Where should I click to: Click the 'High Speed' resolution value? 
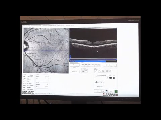tap(30, 89)
